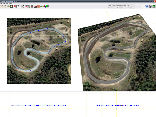156x117 pixels.
Task: Click the leftmost blue node in the left elevation profile
Action: click(x=12, y=105)
